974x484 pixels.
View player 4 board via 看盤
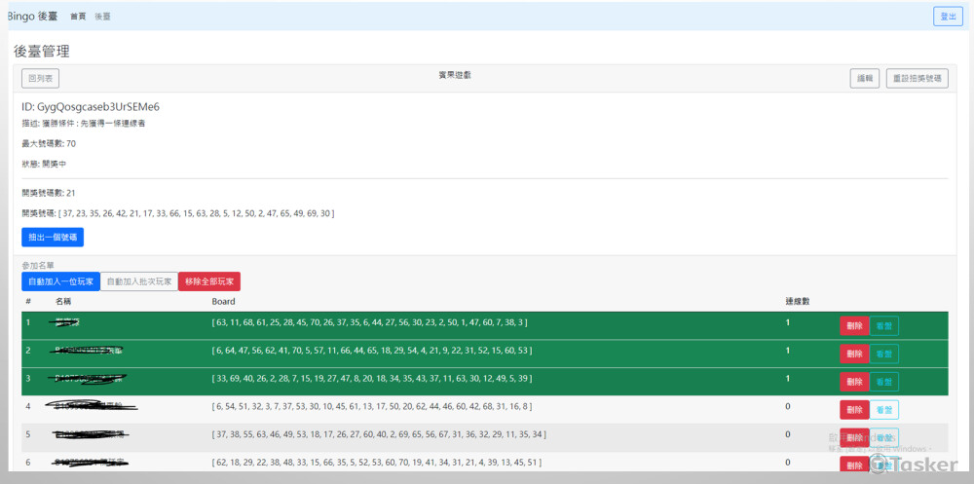883,410
